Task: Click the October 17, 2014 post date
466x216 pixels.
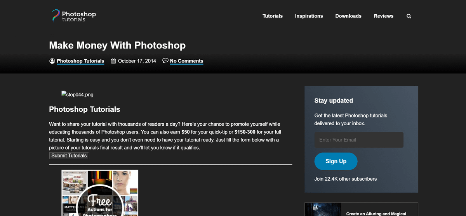Action: coord(137,61)
